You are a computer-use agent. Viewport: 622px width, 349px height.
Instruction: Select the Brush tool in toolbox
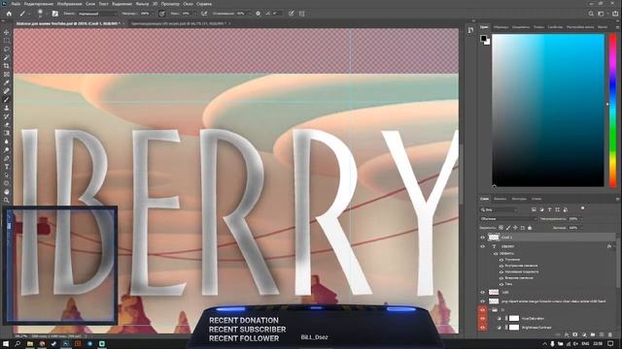(7, 99)
